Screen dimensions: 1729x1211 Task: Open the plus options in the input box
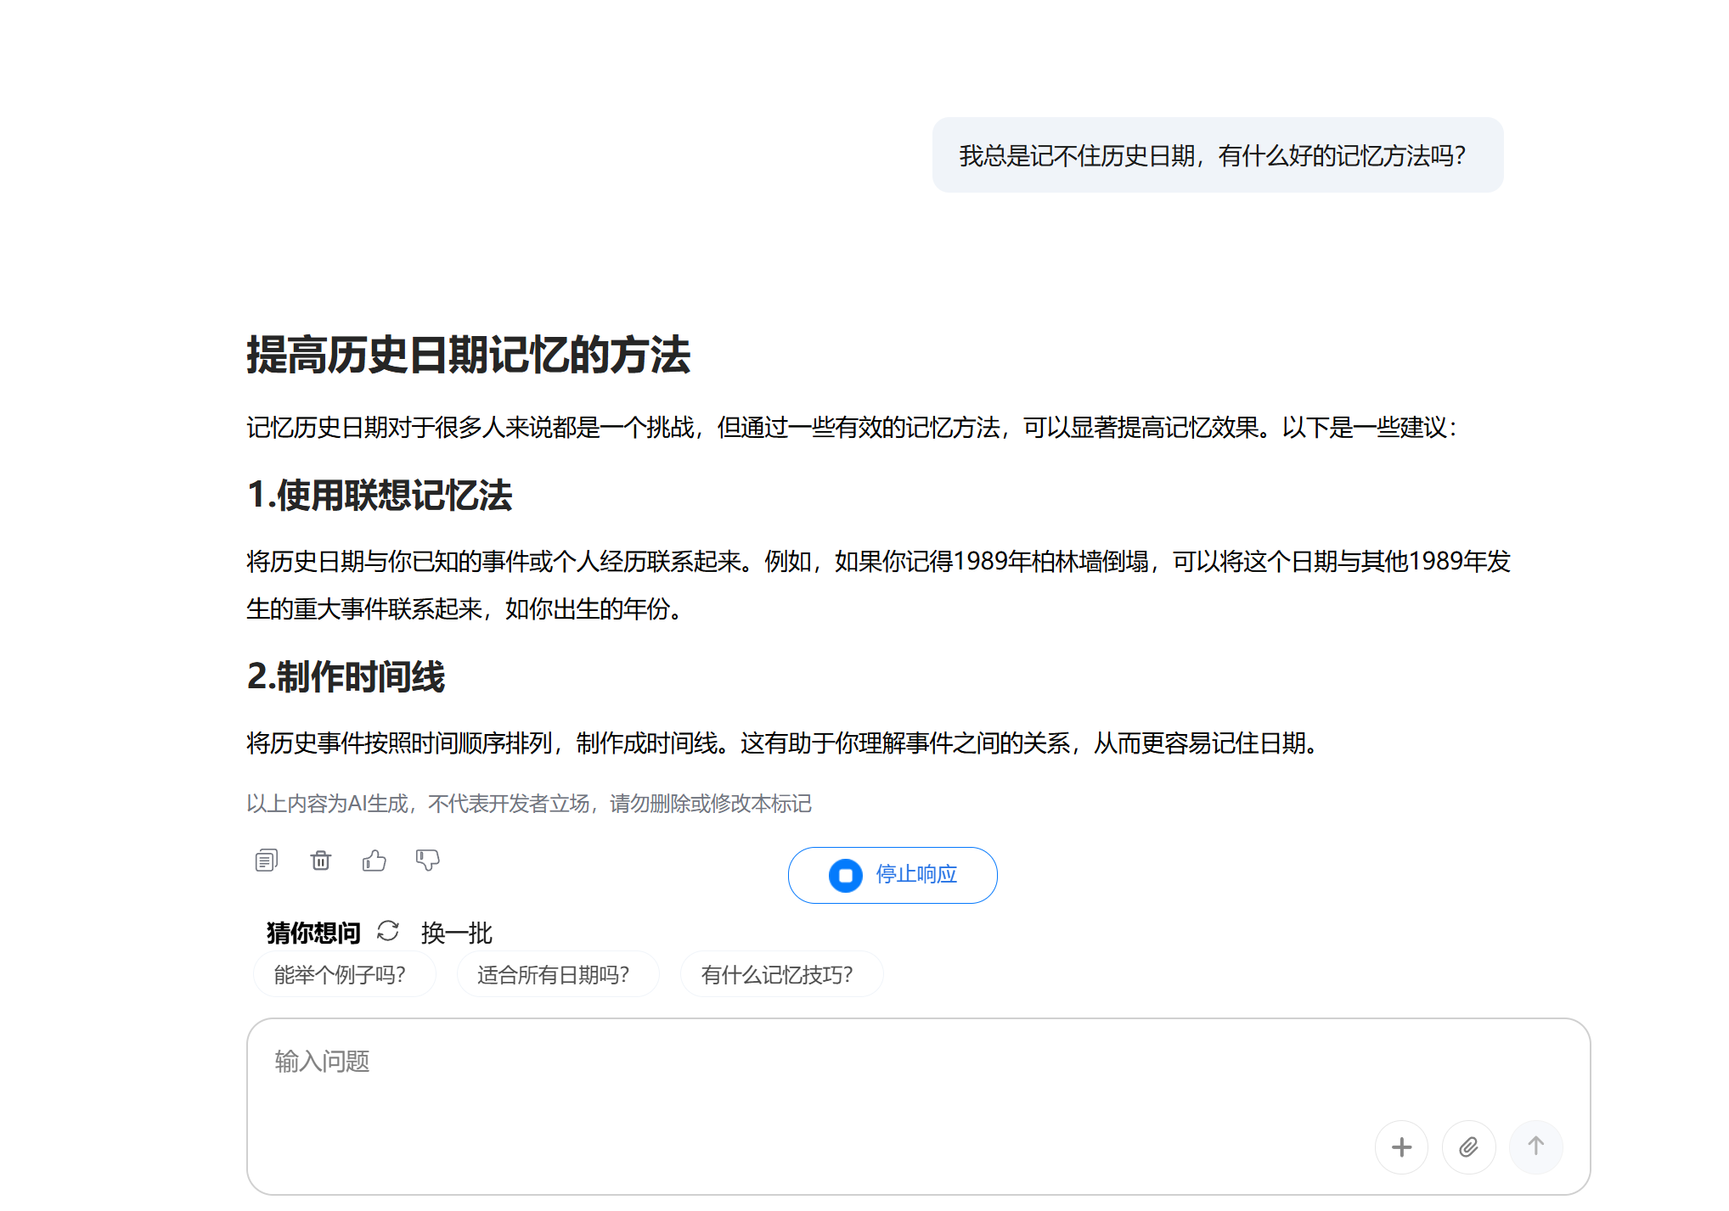click(1402, 1147)
